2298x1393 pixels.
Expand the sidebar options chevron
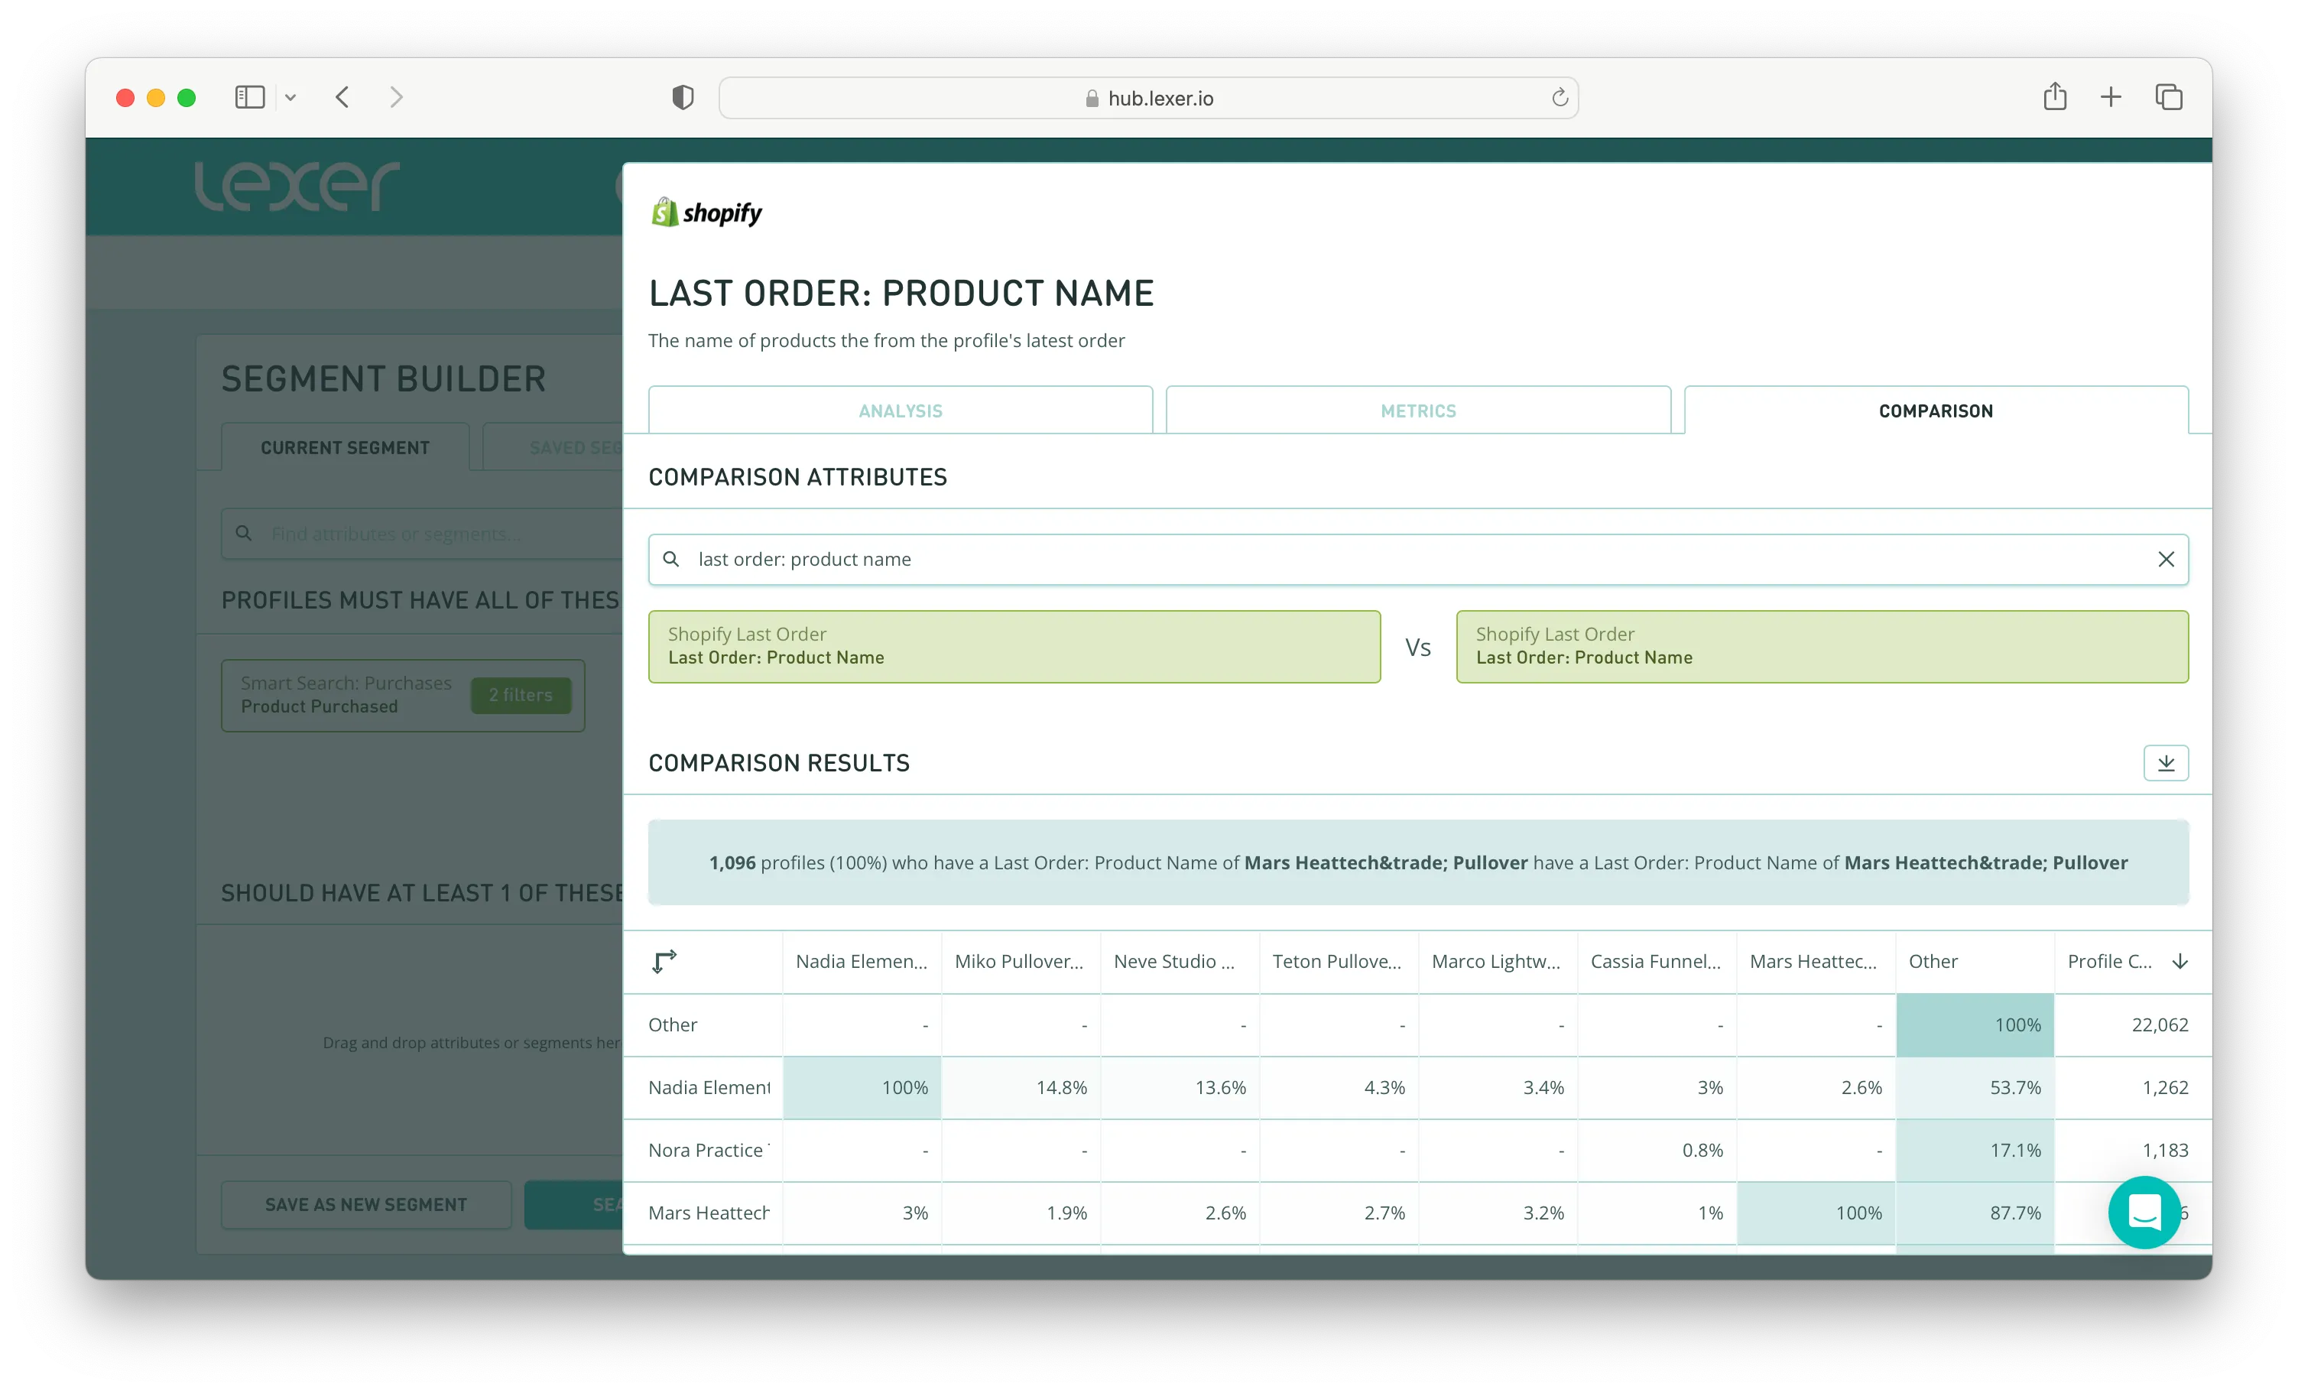point(290,97)
